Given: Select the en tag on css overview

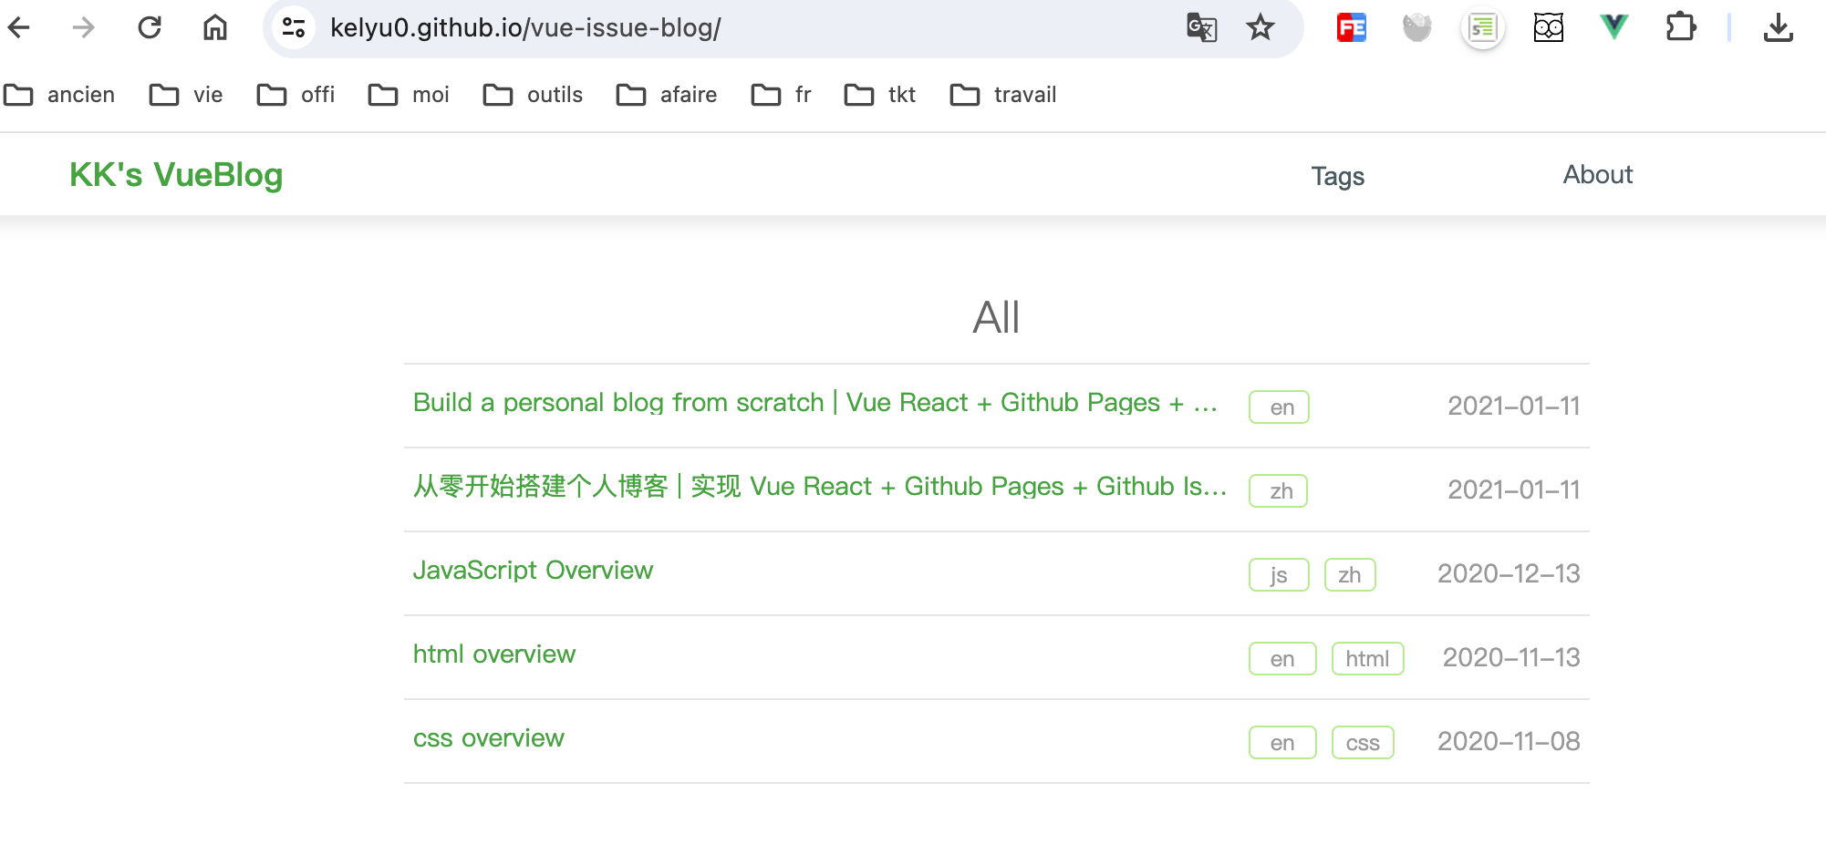Looking at the screenshot, I should coord(1282,743).
